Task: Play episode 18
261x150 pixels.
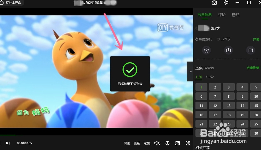Action: pos(229,115)
